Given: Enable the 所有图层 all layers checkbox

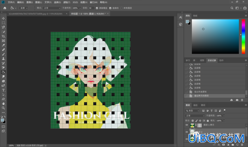Looking at the screenshot, I should pos(121,8).
